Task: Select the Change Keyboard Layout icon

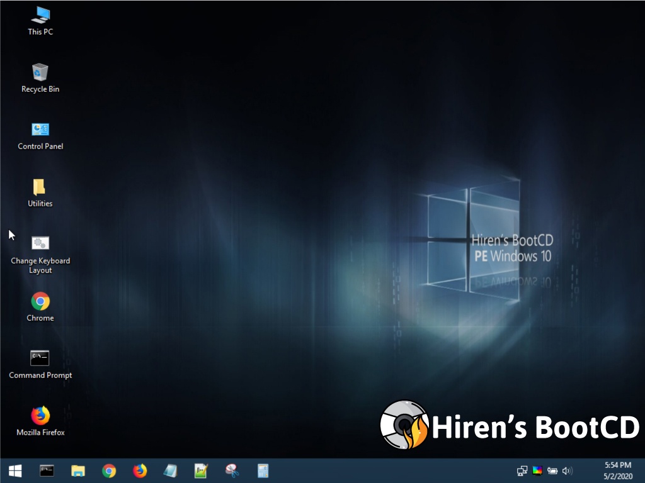Action: 40,255
